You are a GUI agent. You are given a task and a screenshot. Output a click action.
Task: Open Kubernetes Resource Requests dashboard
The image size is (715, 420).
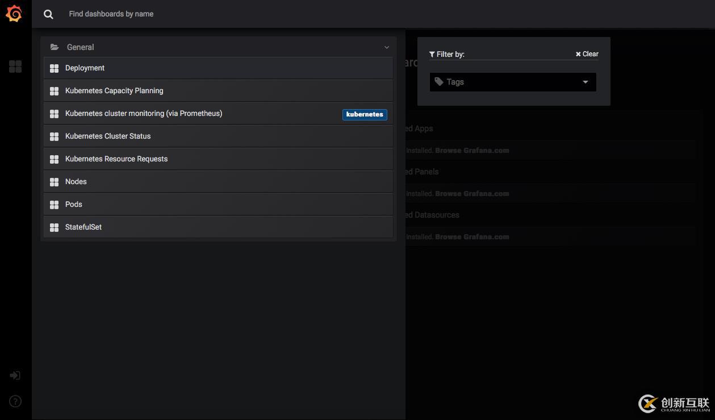[x=116, y=159]
